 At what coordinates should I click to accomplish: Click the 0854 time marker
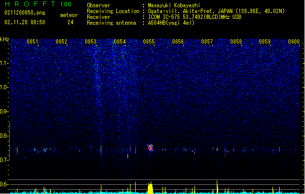click(120, 42)
